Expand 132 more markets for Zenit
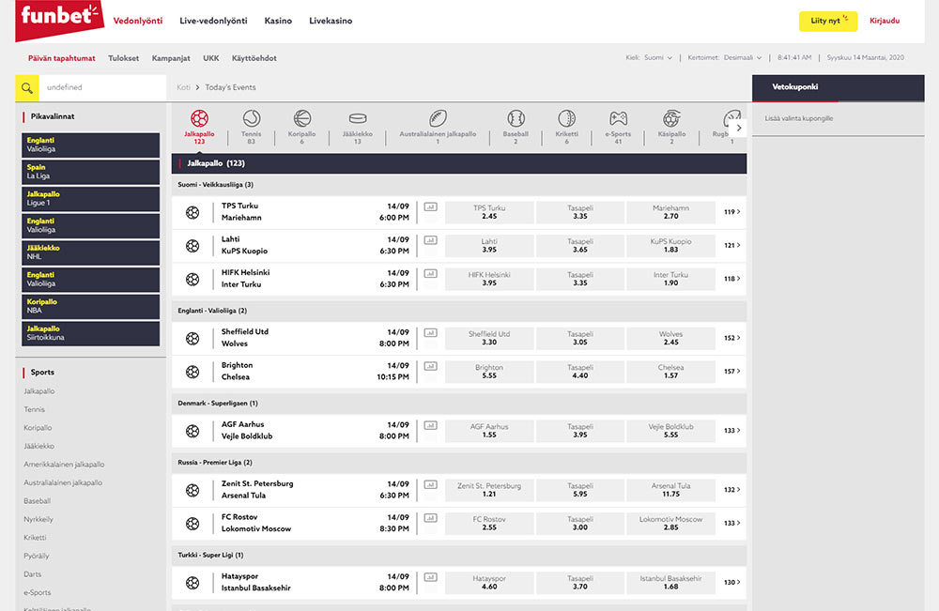Viewport: 939px width, 611px height. 731,490
